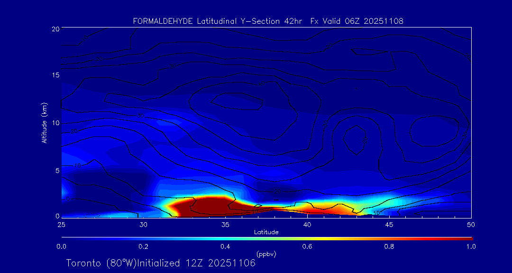This screenshot has height=273, width=512.
Task: Click the 'Toronto (80°W)Initialized 12Z' footer text
Action: tap(160, 263)
